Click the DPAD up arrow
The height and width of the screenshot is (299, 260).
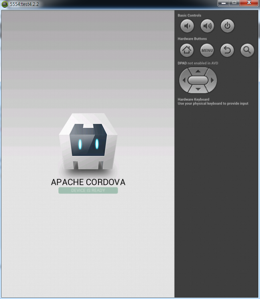click(x=198, y=71)
